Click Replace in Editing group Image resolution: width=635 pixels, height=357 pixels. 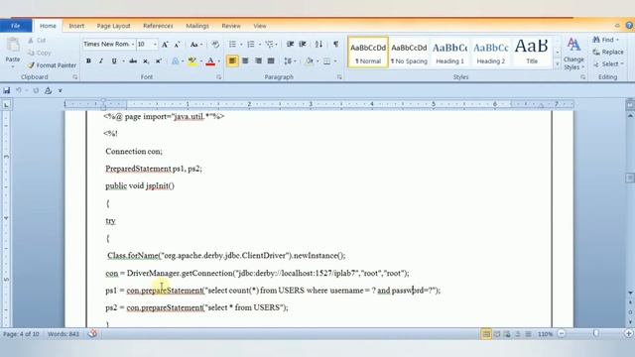[608, 52]
